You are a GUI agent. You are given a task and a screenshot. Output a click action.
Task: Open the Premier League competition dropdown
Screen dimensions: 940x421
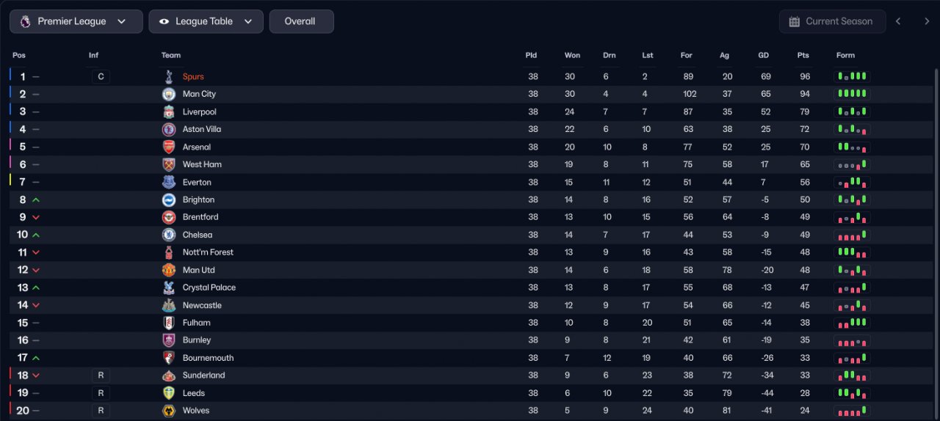coord(76,21)
